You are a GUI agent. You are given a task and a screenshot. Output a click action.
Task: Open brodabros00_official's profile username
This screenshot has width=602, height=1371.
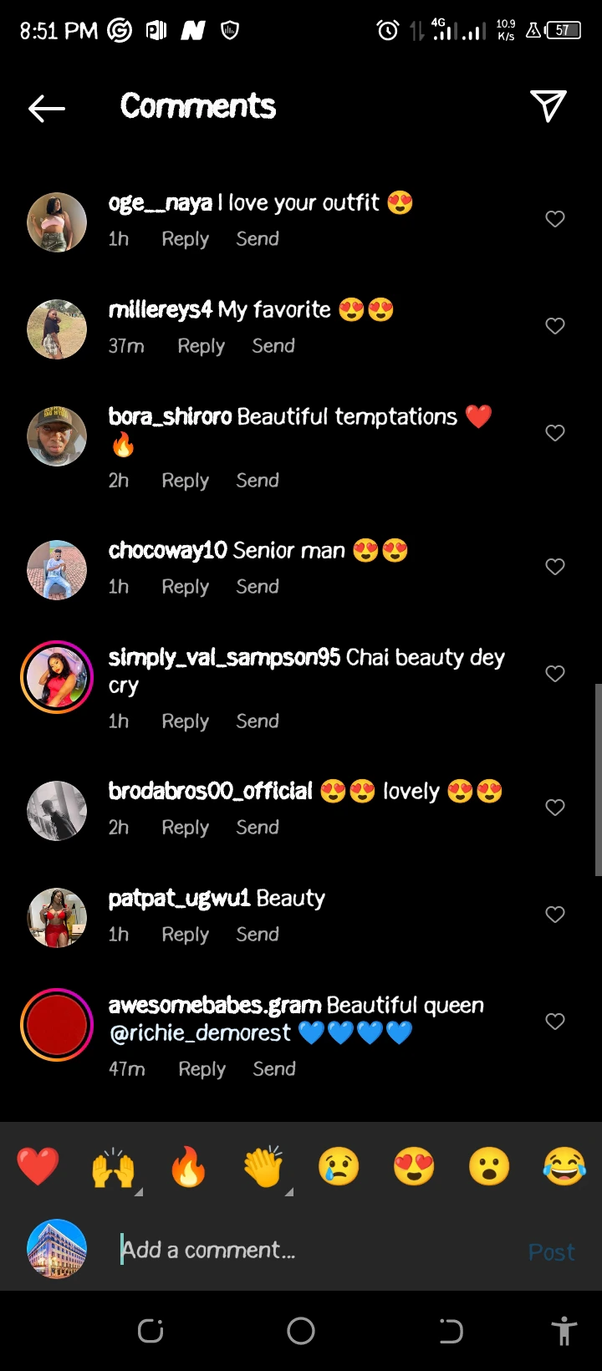coord(210,791)
